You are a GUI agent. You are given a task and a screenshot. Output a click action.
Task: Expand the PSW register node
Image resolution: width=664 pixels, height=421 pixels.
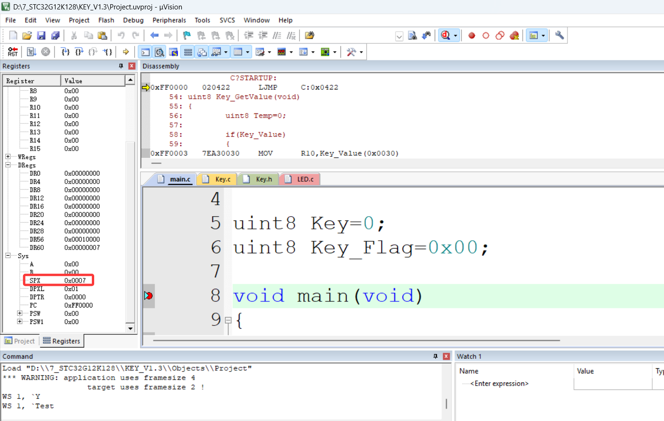click(x=20, y=314)
